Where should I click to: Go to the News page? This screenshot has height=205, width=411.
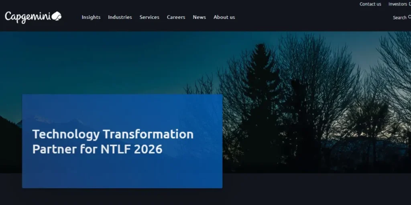pyautogui.click(x=199, y=17)
